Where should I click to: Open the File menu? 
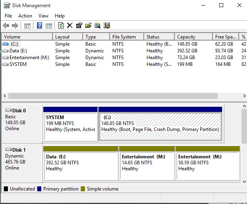8,16
